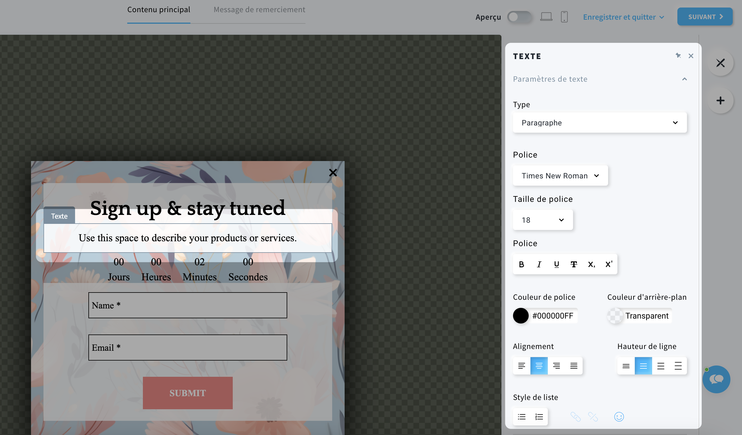Select Contenu principal tab
Viewport: 742px width, 435px height.
(x=159, y=9)
